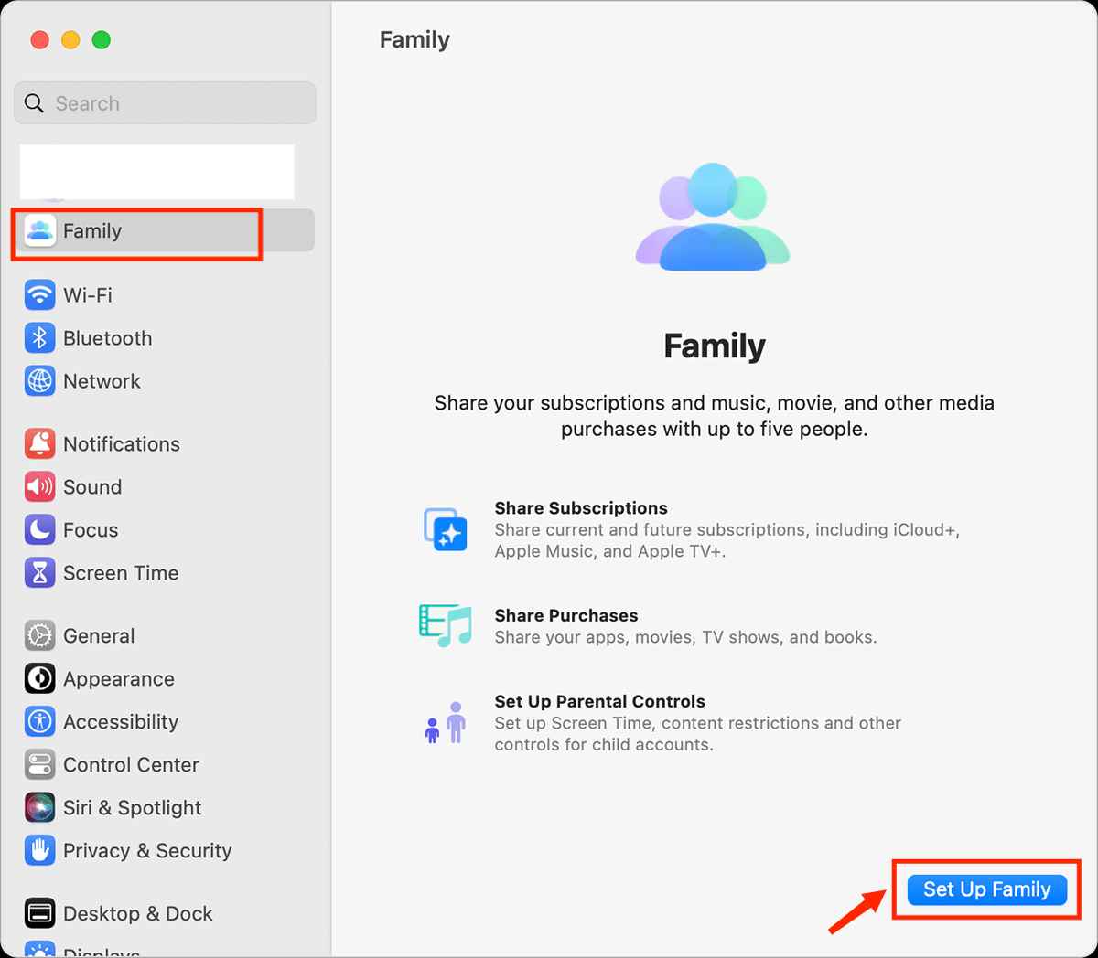Click the Desktop & Dock label

pyautogui.click(x=138, y=914)
